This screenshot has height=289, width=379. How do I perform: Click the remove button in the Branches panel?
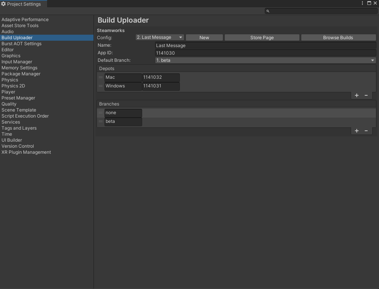[366, 131]
